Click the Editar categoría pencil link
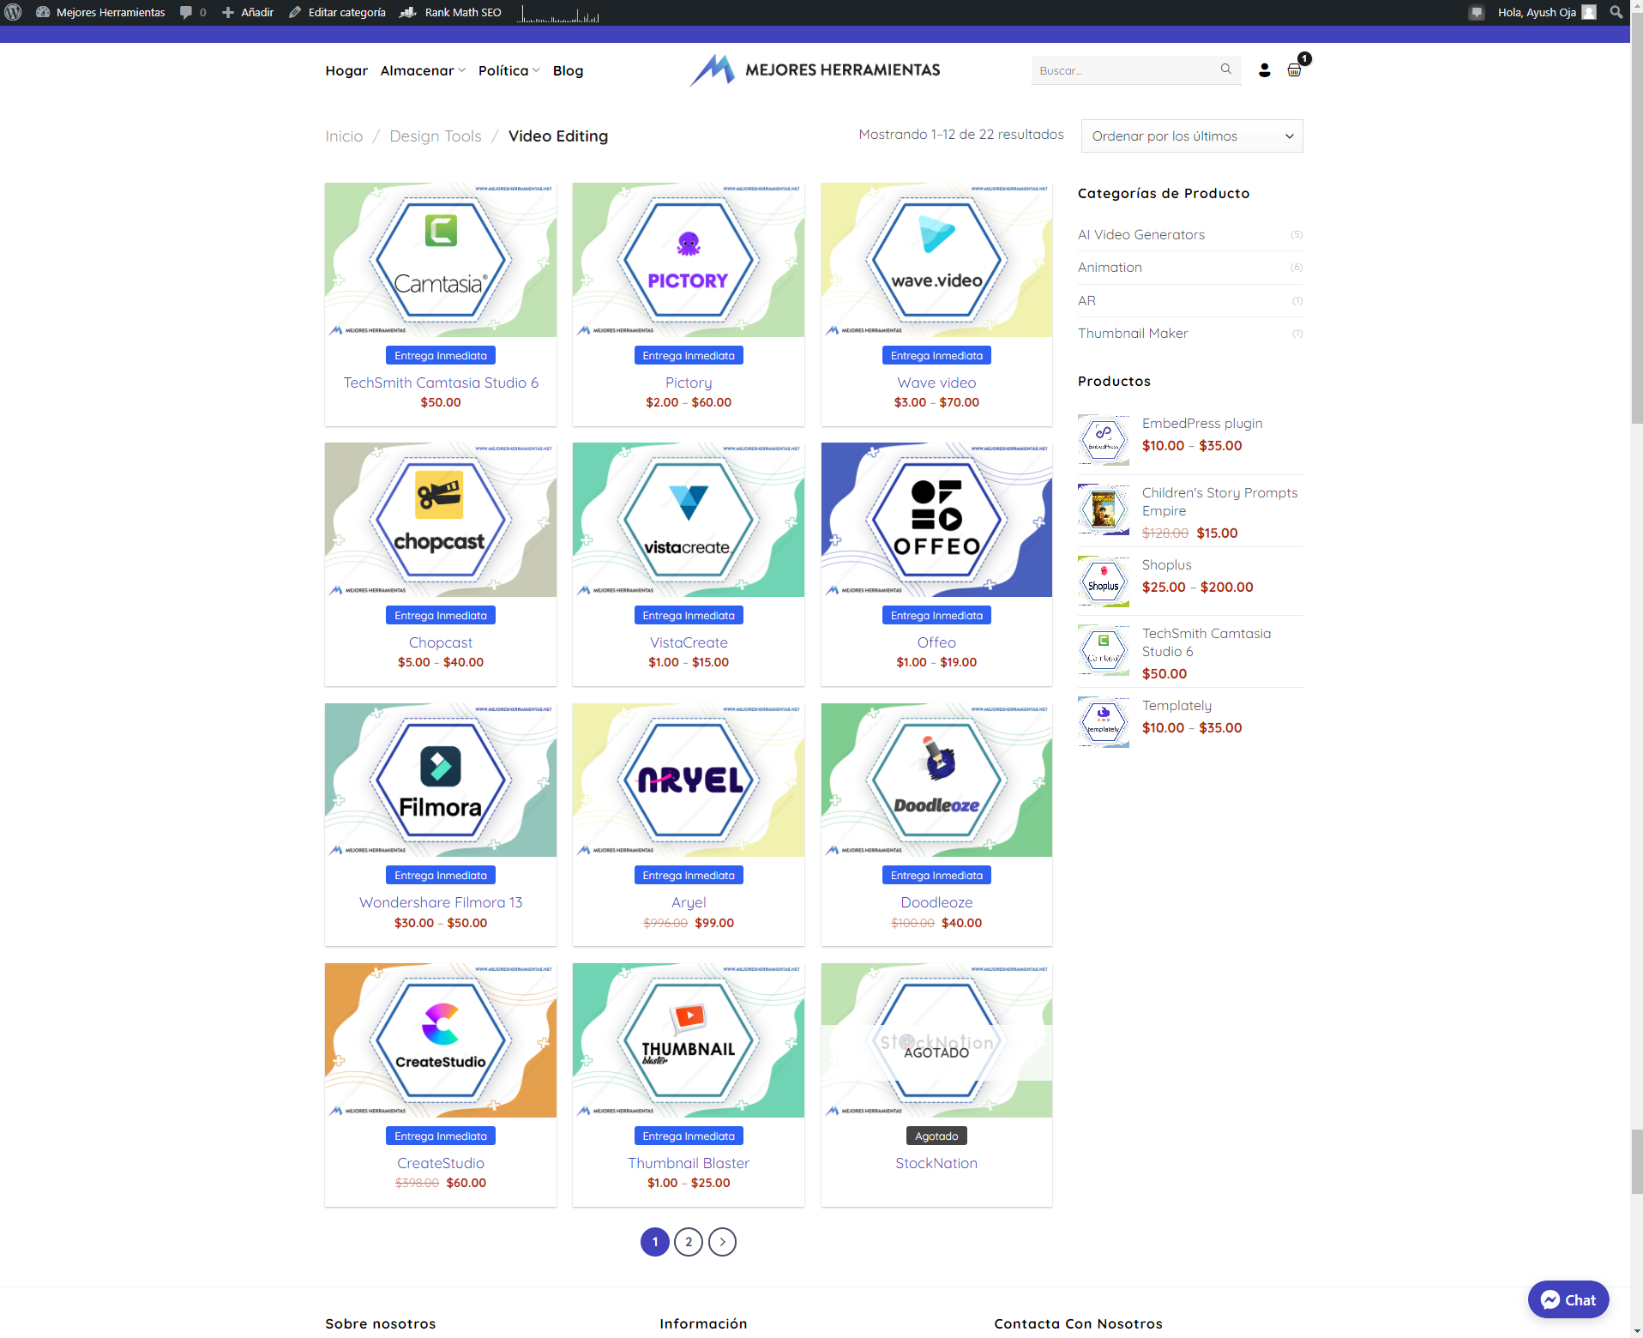Image resolution: width=1643 pixels, height=1338 pixels. tap(337, 12)
